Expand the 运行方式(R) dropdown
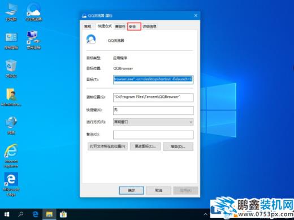Viewport: 294px width, 220px height. click(x=153, y=122)
